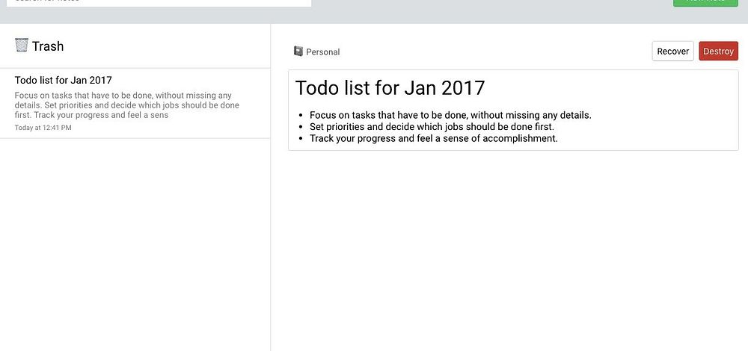The width and height of the screenshot is (748, 351).
Task: Click the 'Track your progress' bullet line
Action: tap(433, 138)
